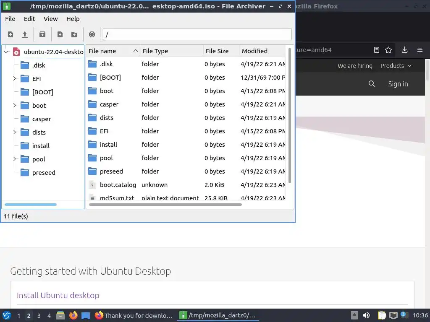Click the Extract archive box icon
Viewport: 430px width, 322px height.
click(x=42, y=34)
